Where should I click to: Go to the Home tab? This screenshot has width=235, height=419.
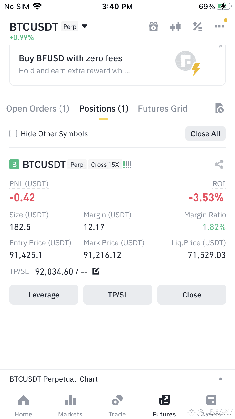[x=23, y=405]
